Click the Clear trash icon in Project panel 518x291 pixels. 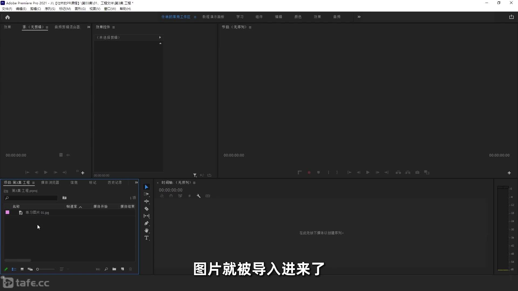(x=131, y=269)
